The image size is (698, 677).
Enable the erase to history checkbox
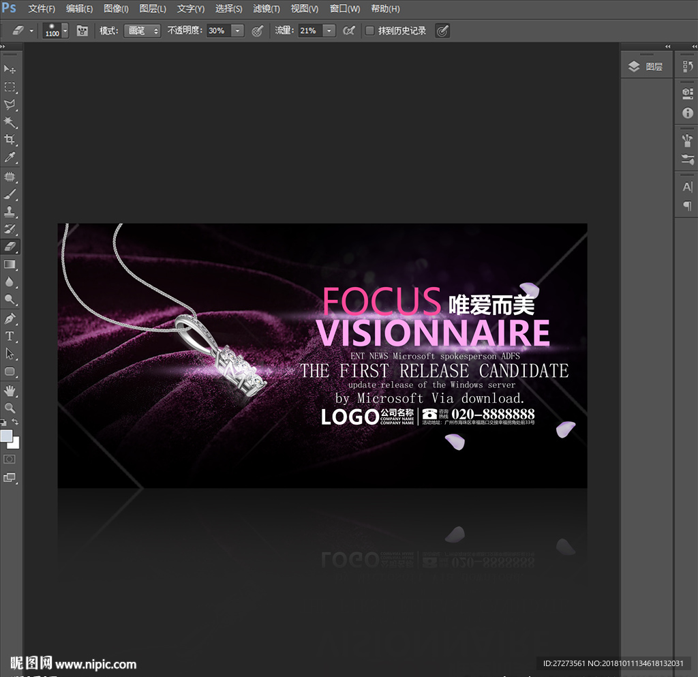tap(369, 31)
